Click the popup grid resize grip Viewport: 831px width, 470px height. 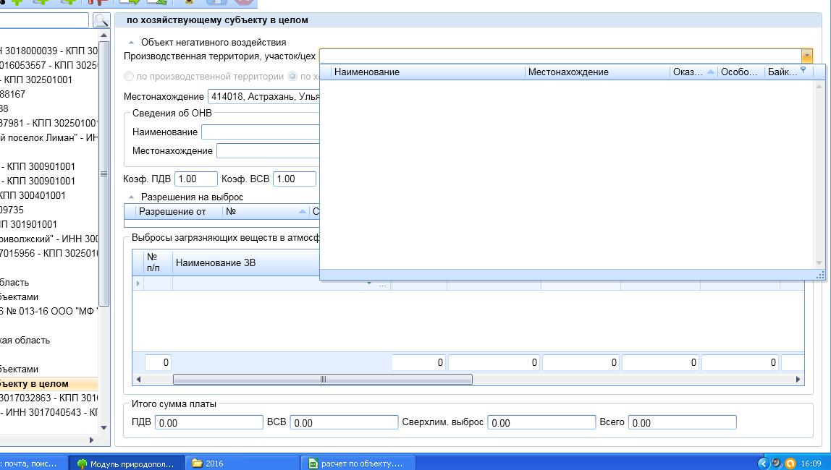coord(819,275)
